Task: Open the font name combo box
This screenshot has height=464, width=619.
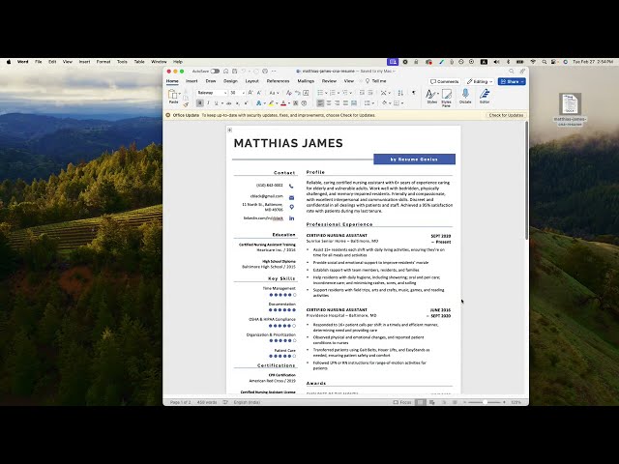Action: [212, 93]
